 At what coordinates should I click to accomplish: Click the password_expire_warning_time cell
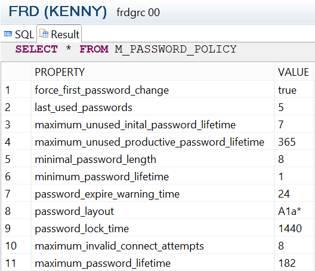(153, 194)
